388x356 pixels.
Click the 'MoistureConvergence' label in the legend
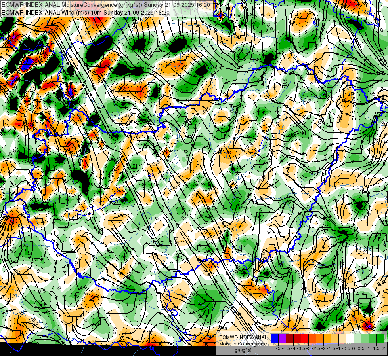point(243,344)
